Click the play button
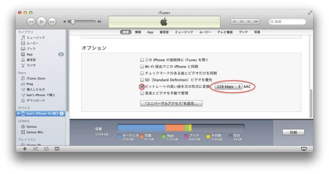This screenshot has height=174, width=329. point(42,22)
